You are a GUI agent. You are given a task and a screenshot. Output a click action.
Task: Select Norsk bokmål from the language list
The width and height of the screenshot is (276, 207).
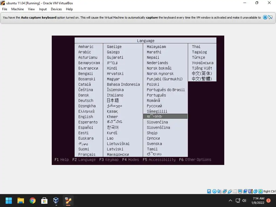[159, 68]
